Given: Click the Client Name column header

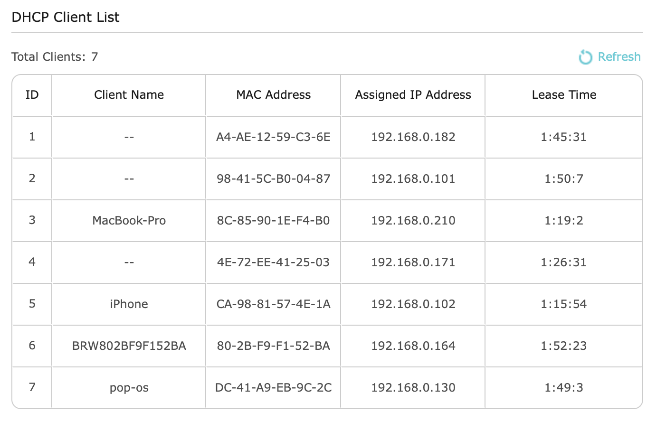Looking at the screenshot, I should pyautogui.click(x=129, y=95).
